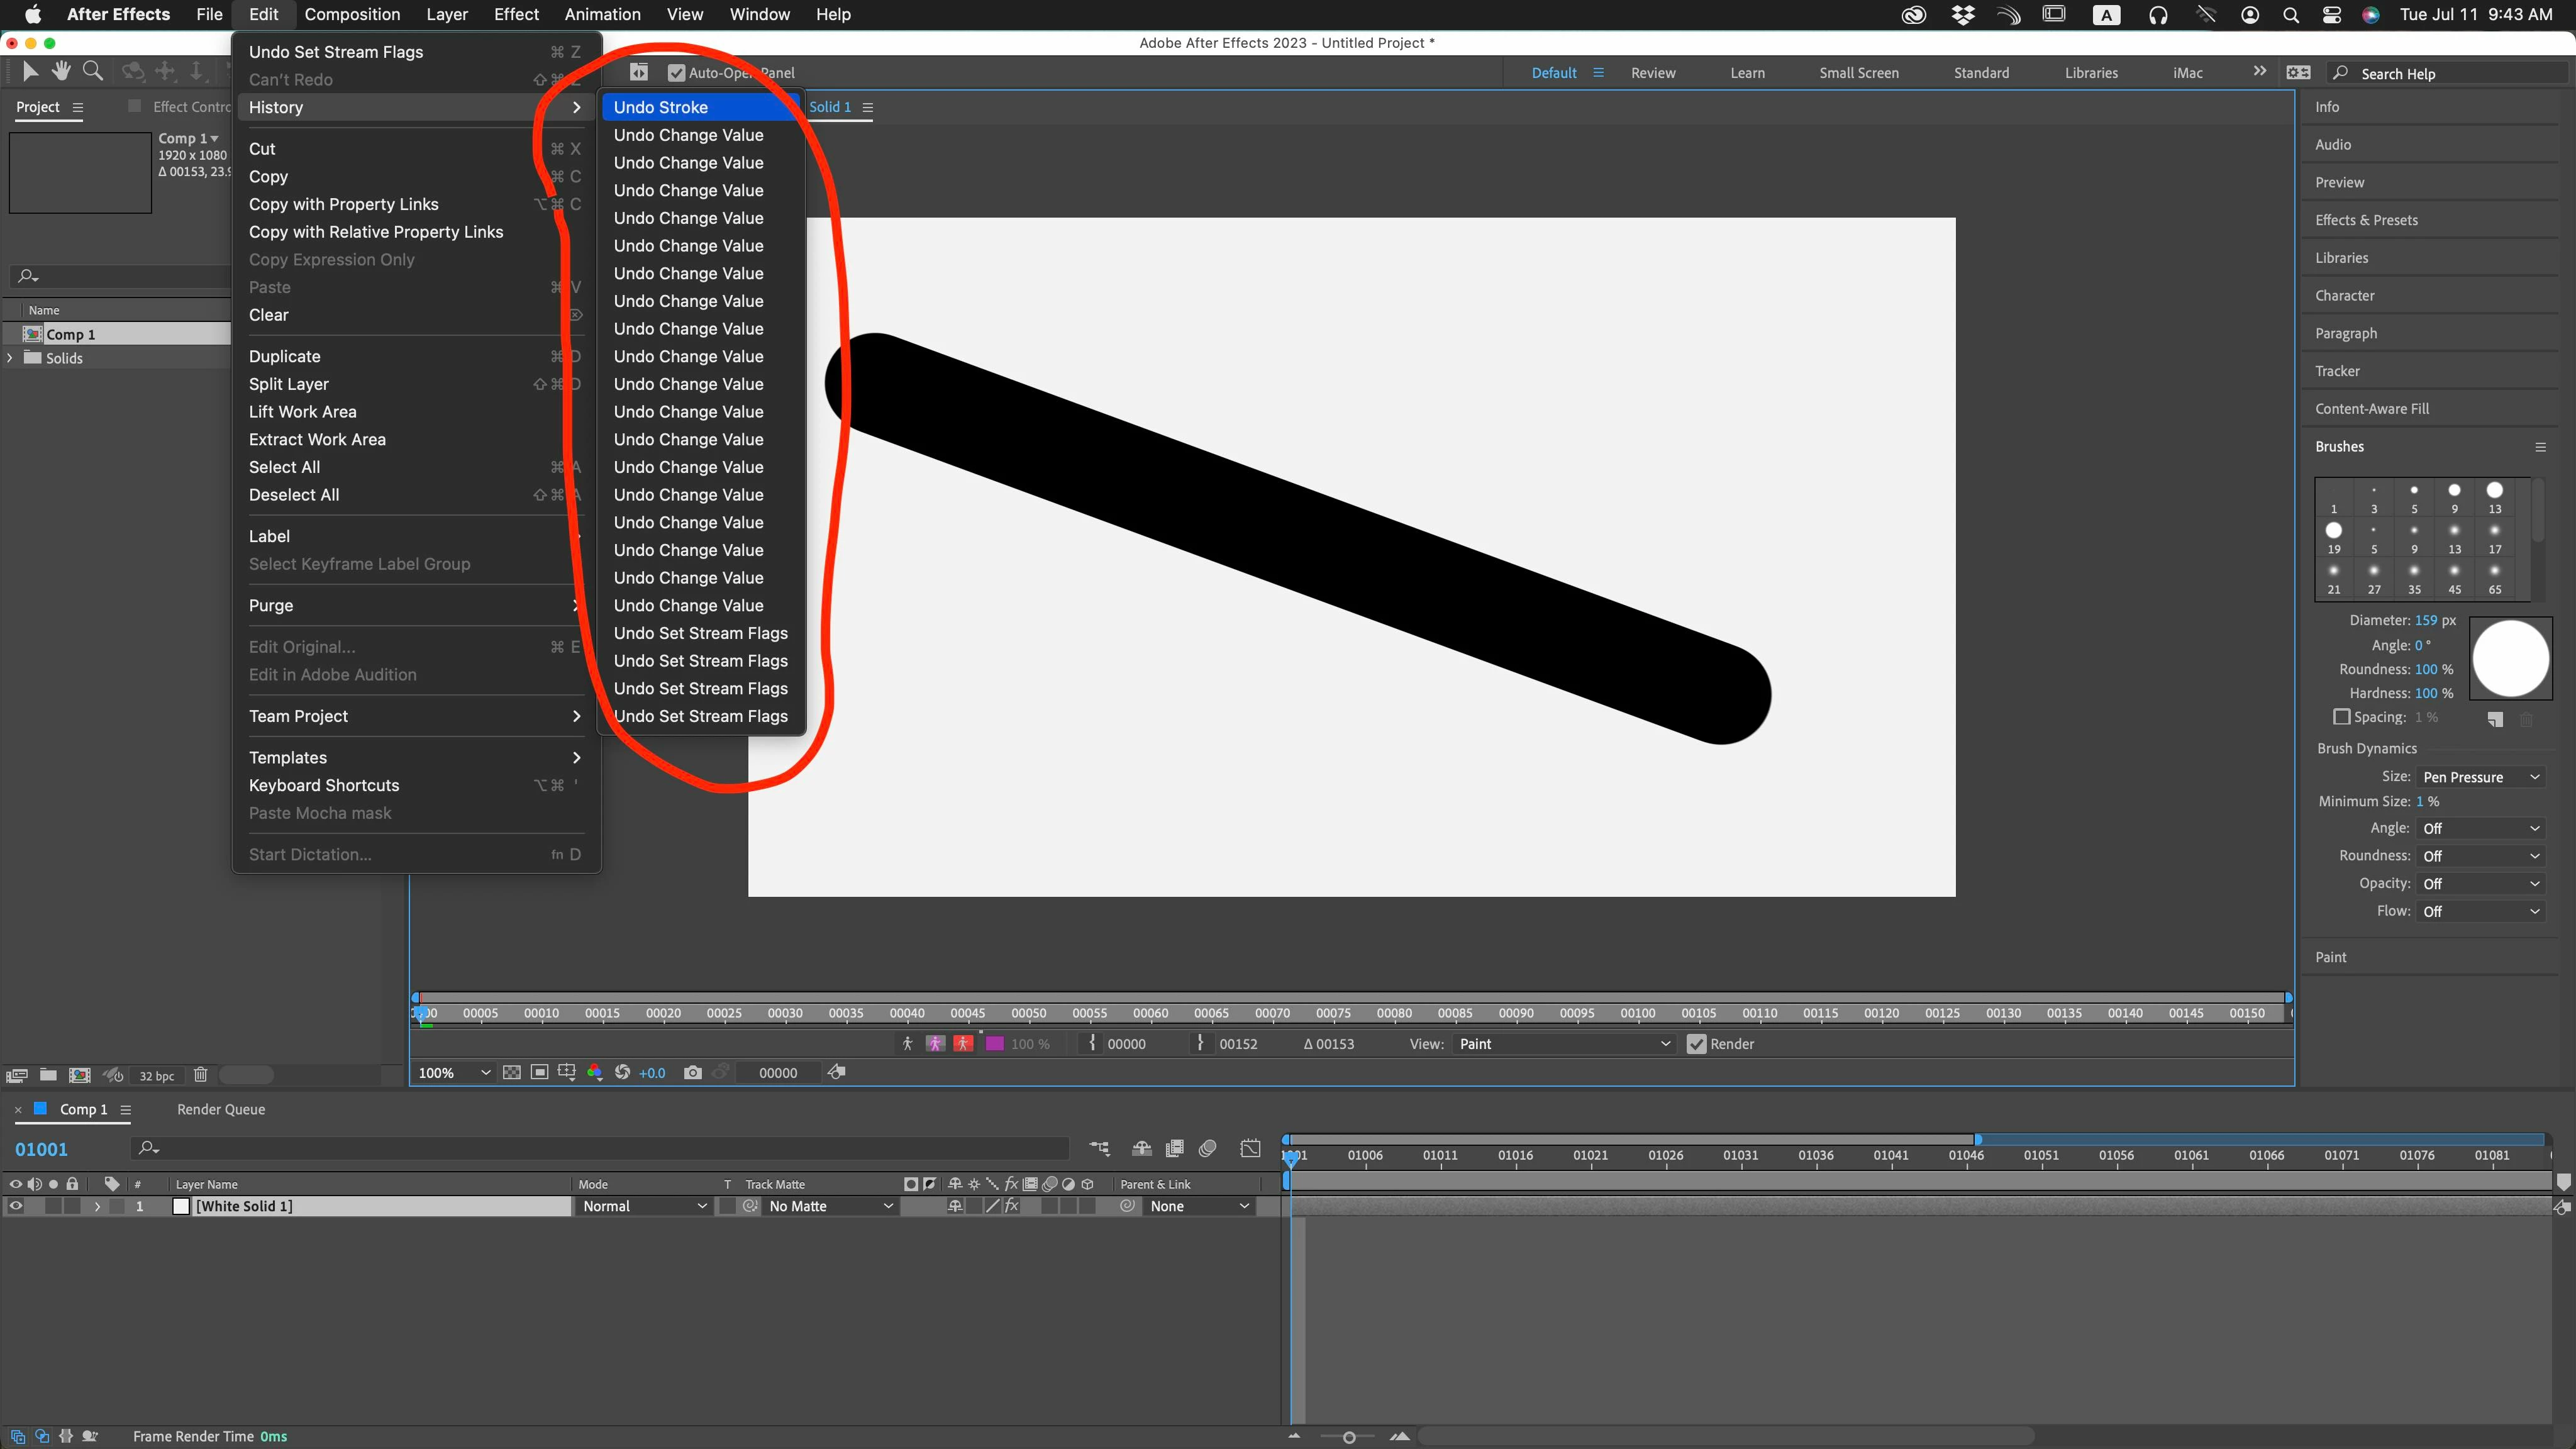Open the Render Queue tab
Image resolution: width=2576 pixels, height=1449 pixels.
[221, 1109]
